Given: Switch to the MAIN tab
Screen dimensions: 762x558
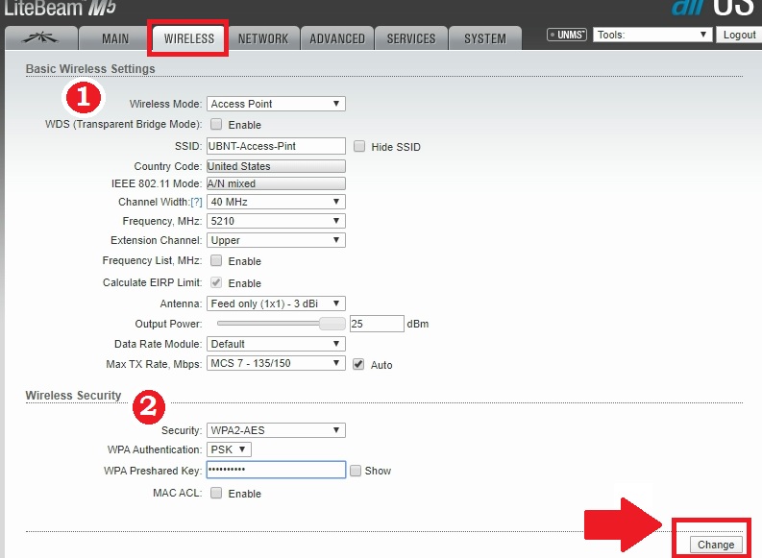Looking at the screenshot, I should tap(115, 38).
